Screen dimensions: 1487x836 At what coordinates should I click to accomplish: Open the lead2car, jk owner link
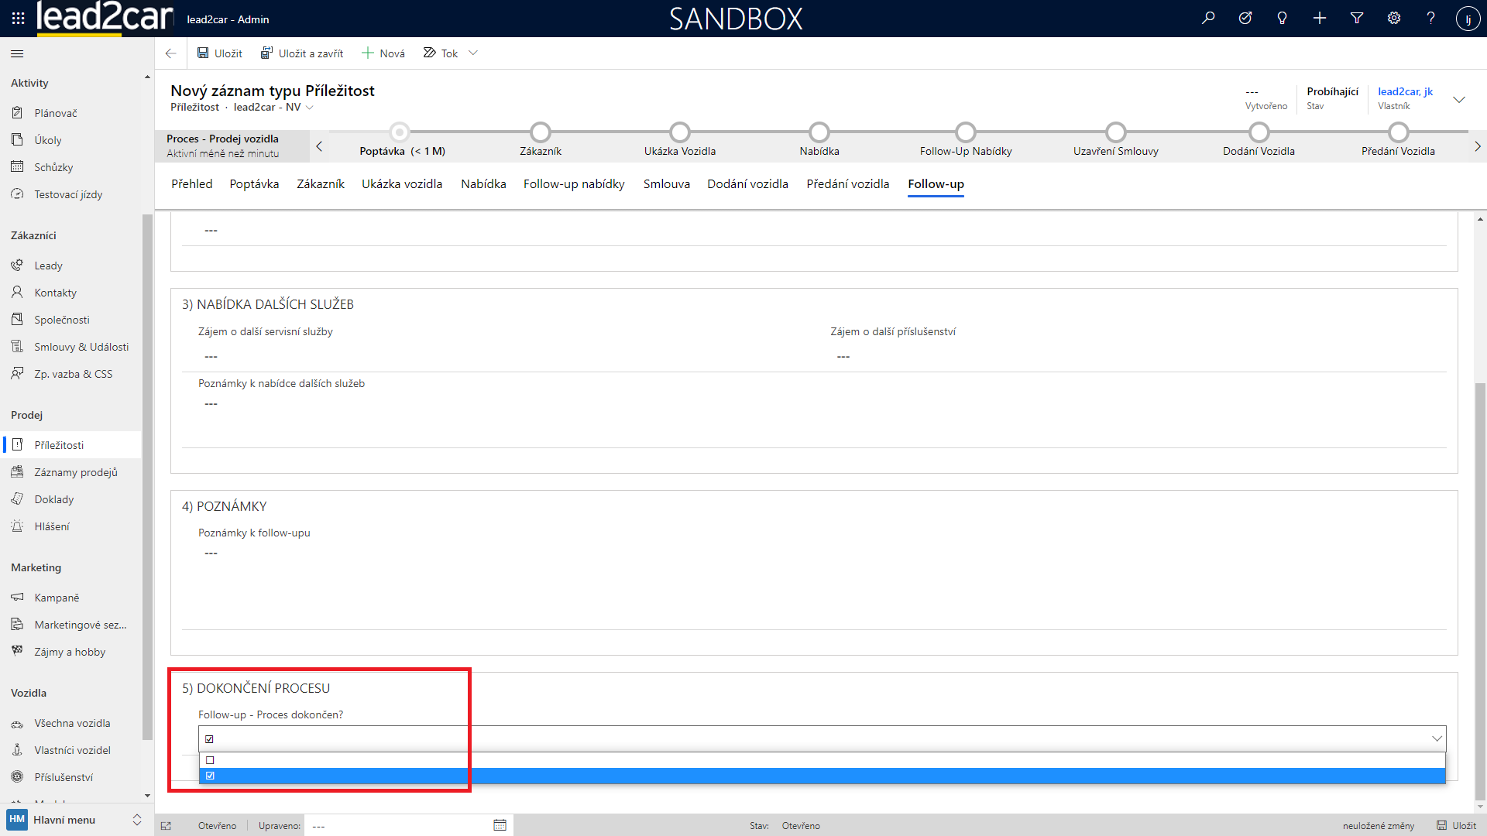[x=1405, y=91]
